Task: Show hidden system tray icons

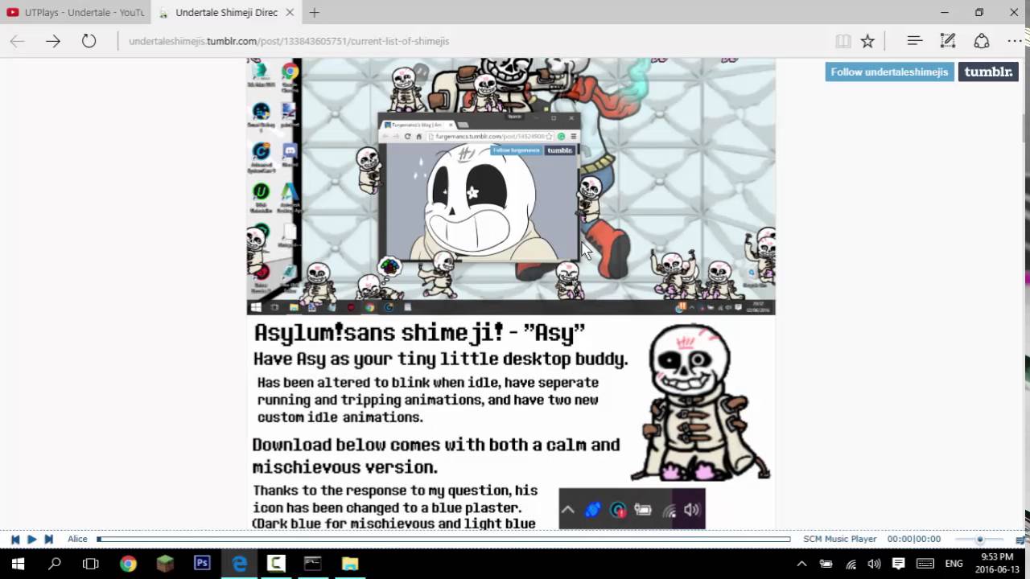Action: (x=801, y=564)
